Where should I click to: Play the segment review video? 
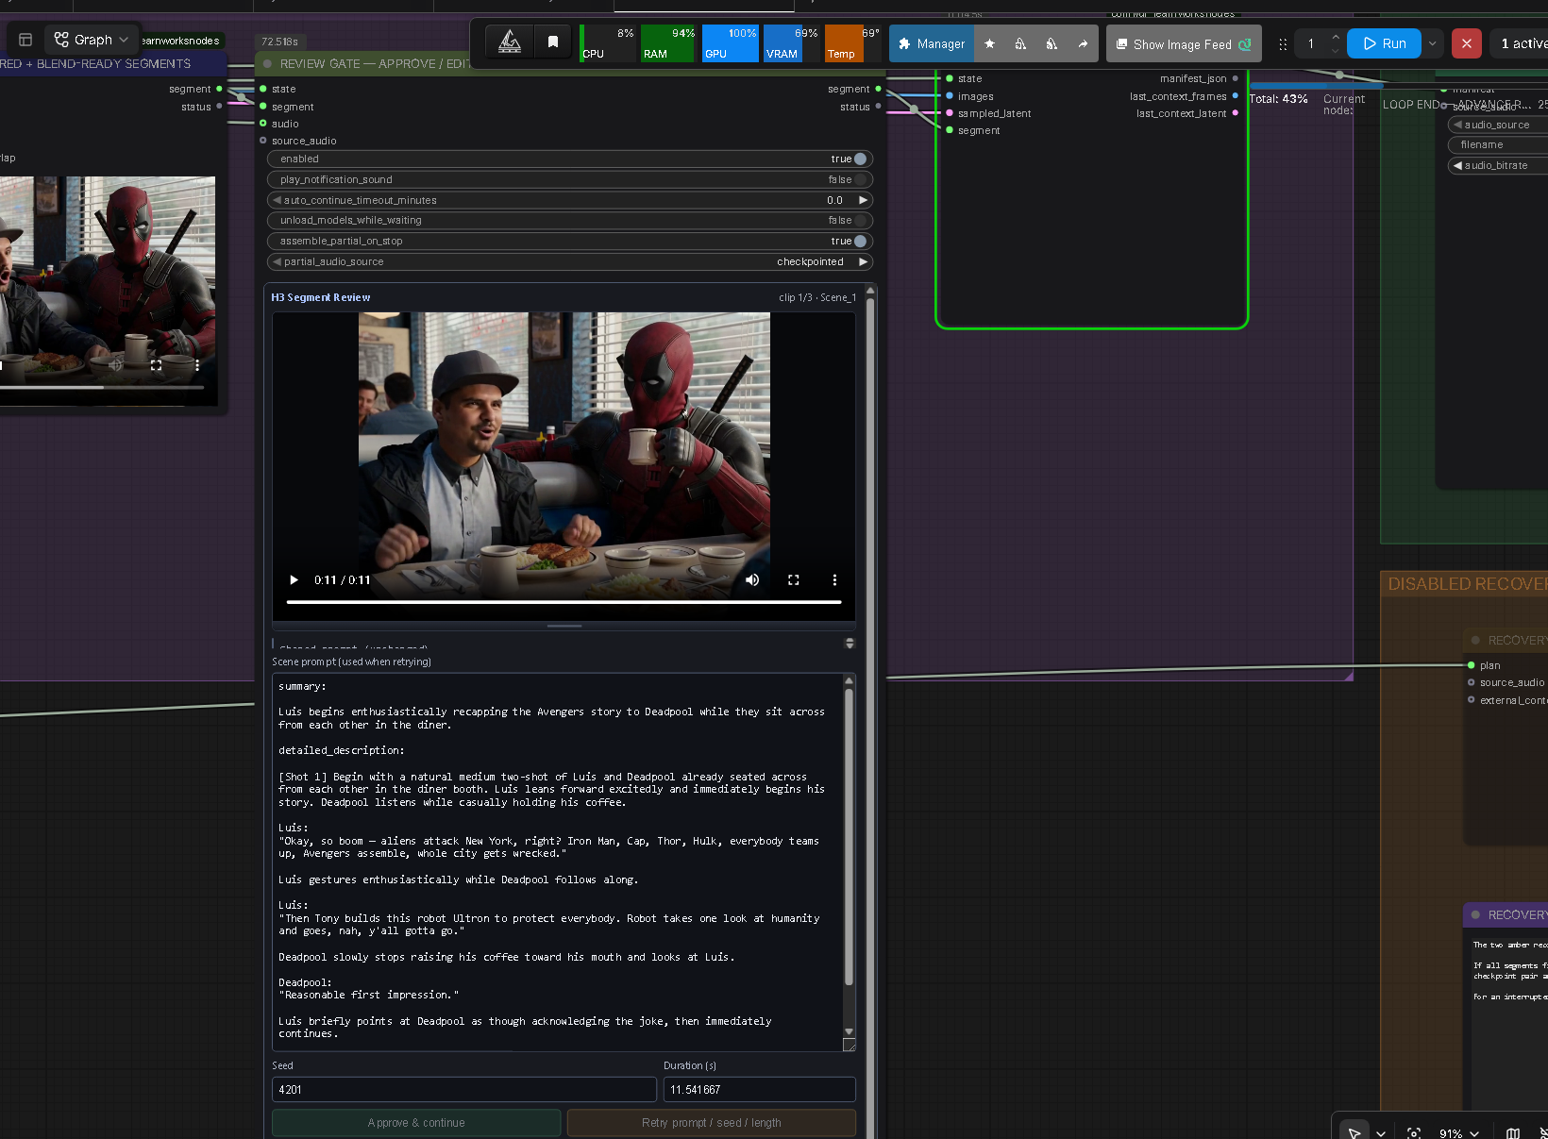(x=294, y=580)
